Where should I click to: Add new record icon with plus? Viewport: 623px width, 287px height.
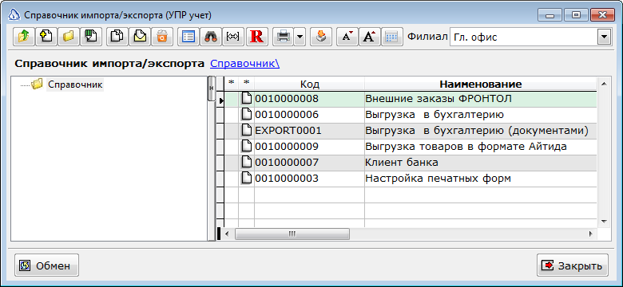[x=46, y=37]
